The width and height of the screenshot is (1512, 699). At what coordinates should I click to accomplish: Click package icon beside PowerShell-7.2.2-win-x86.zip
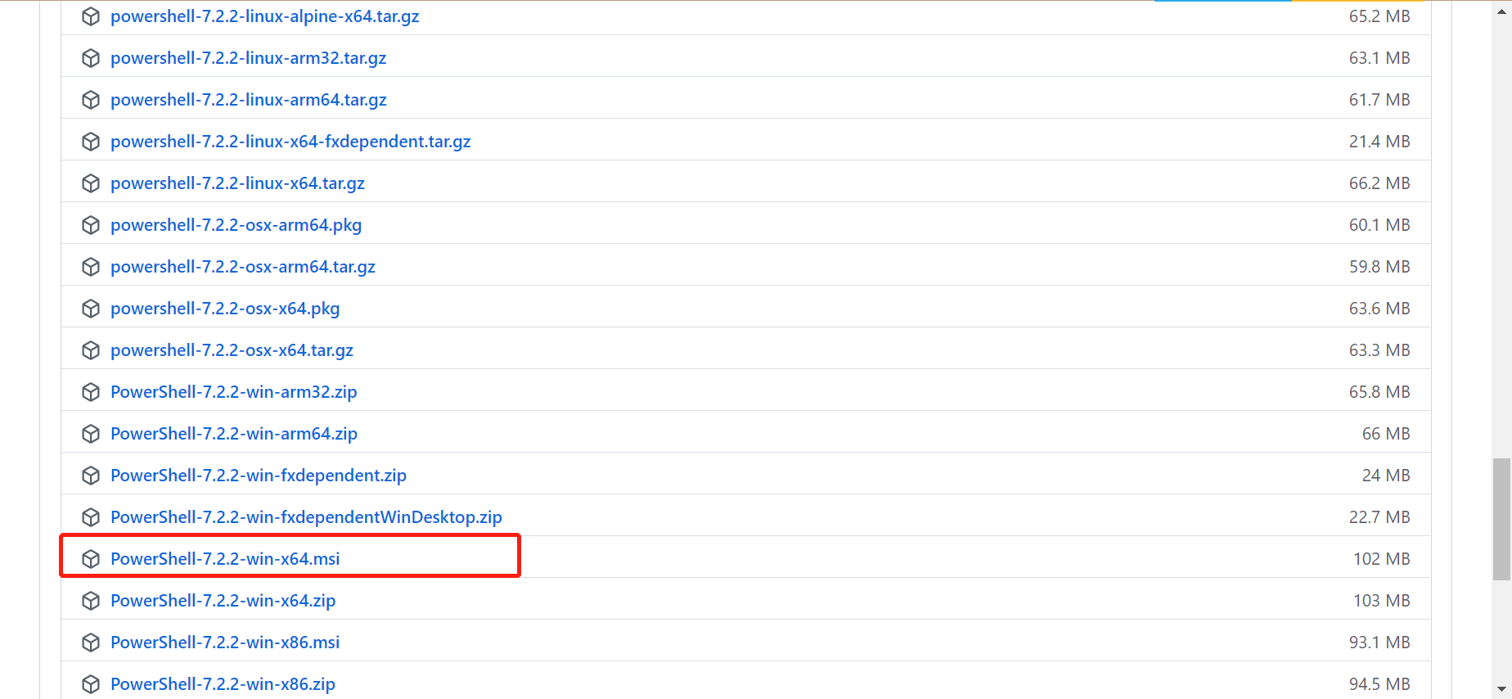click(91, 684)
